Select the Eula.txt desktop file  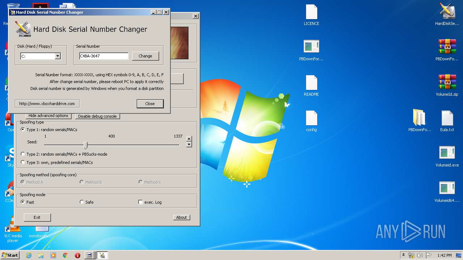click(447, 121)
